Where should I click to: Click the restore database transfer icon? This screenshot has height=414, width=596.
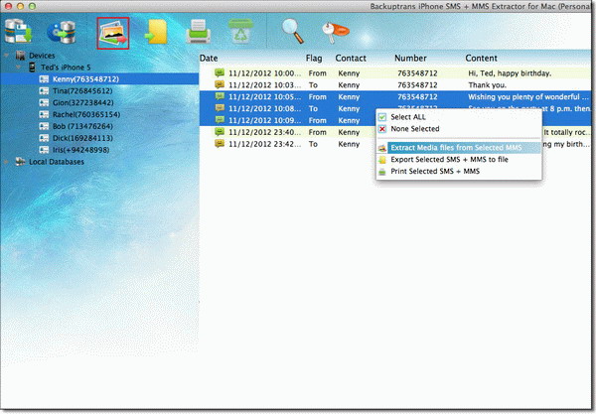click(61, 33)
